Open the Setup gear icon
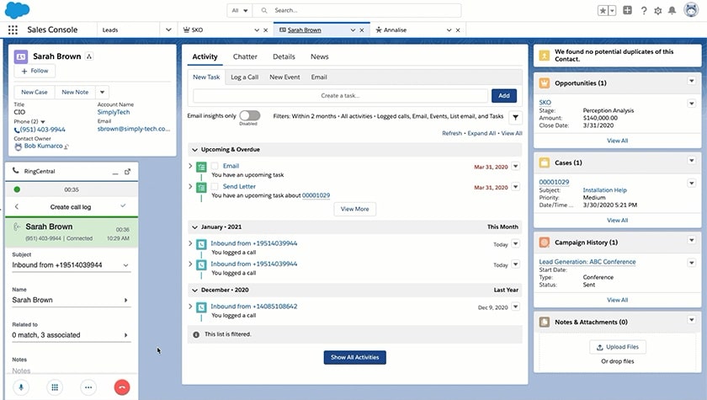707x400 pixels. click(658, 10)
